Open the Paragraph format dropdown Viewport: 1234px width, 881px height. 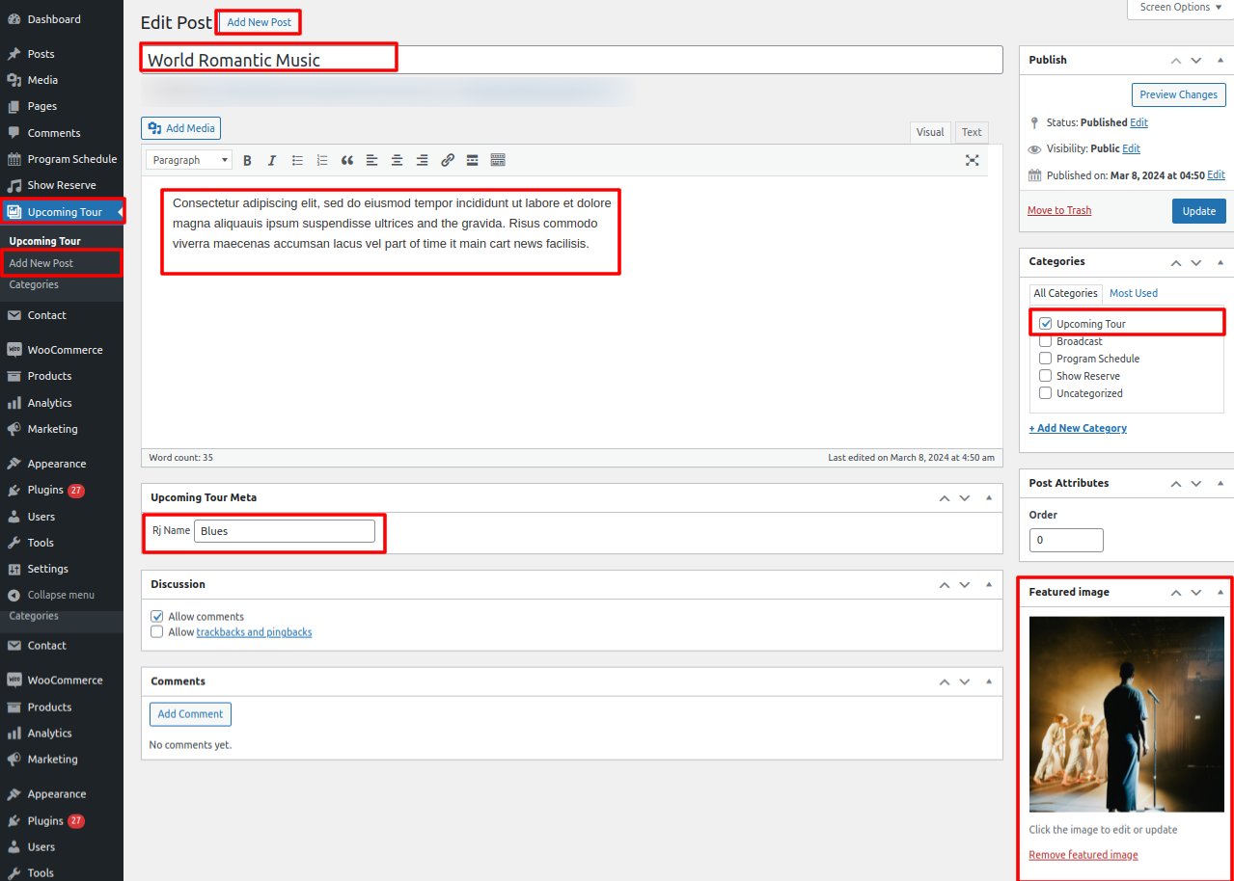(x=189, y=160)
